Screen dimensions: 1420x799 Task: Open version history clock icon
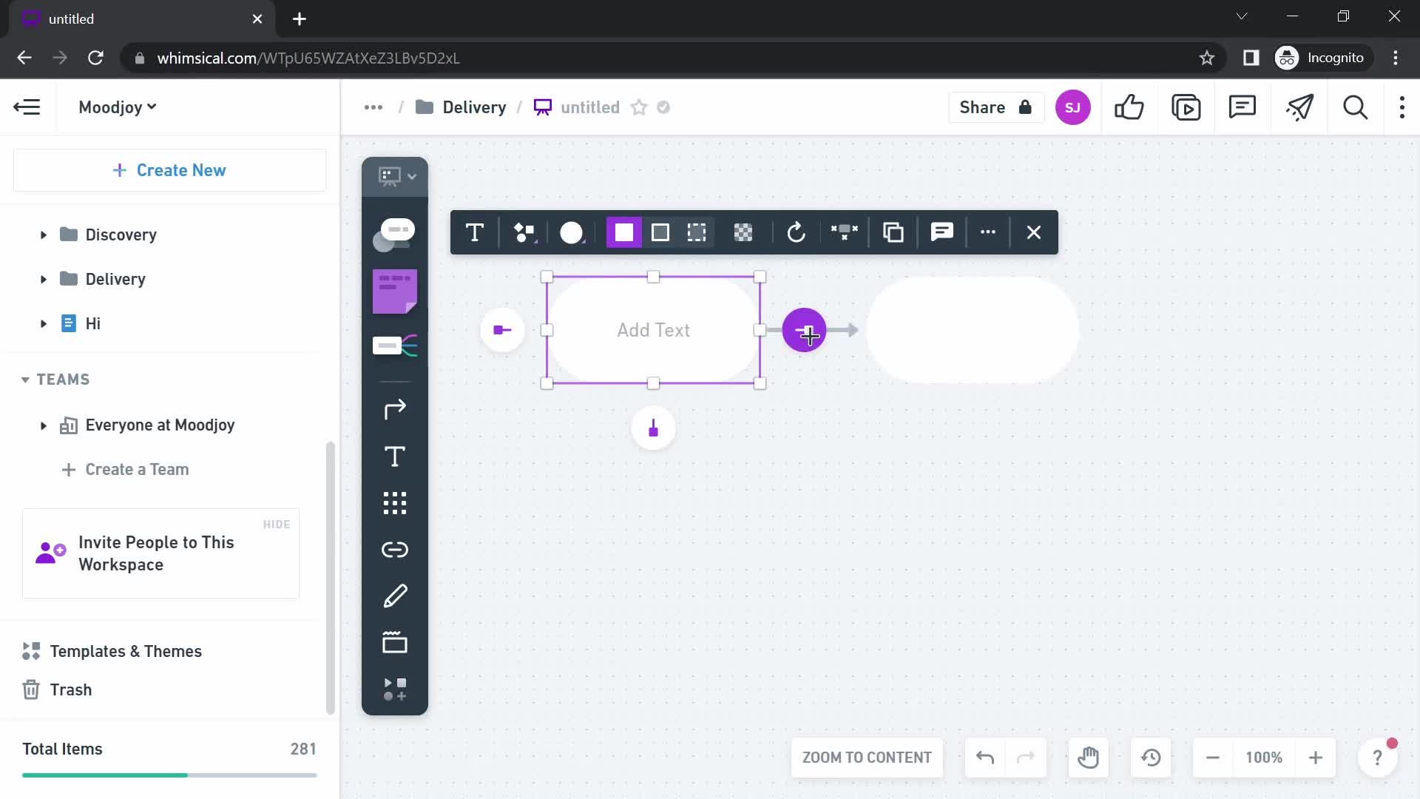pyautogui.click(x=1151, y=758)
